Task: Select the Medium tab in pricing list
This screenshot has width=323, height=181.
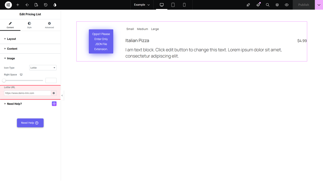Action: pyautogui.click(x=142, y=29)
